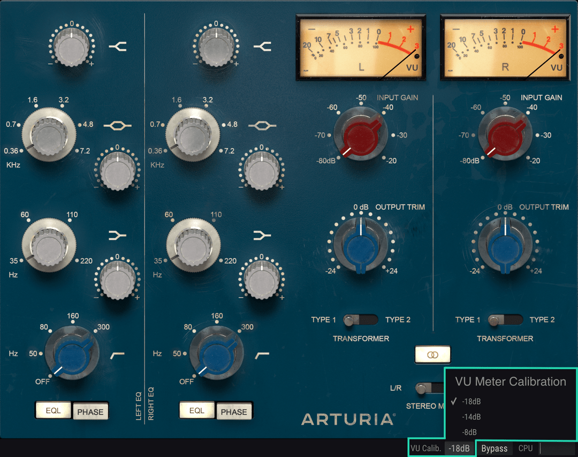Toggle the left PHASE button
This screenshot has width=578, height=457.
tap(90, 412)
